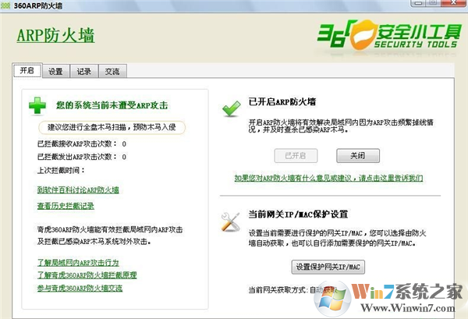Open the 到软件百科讨论ARP防火墙 link

[x=78, y=190]
